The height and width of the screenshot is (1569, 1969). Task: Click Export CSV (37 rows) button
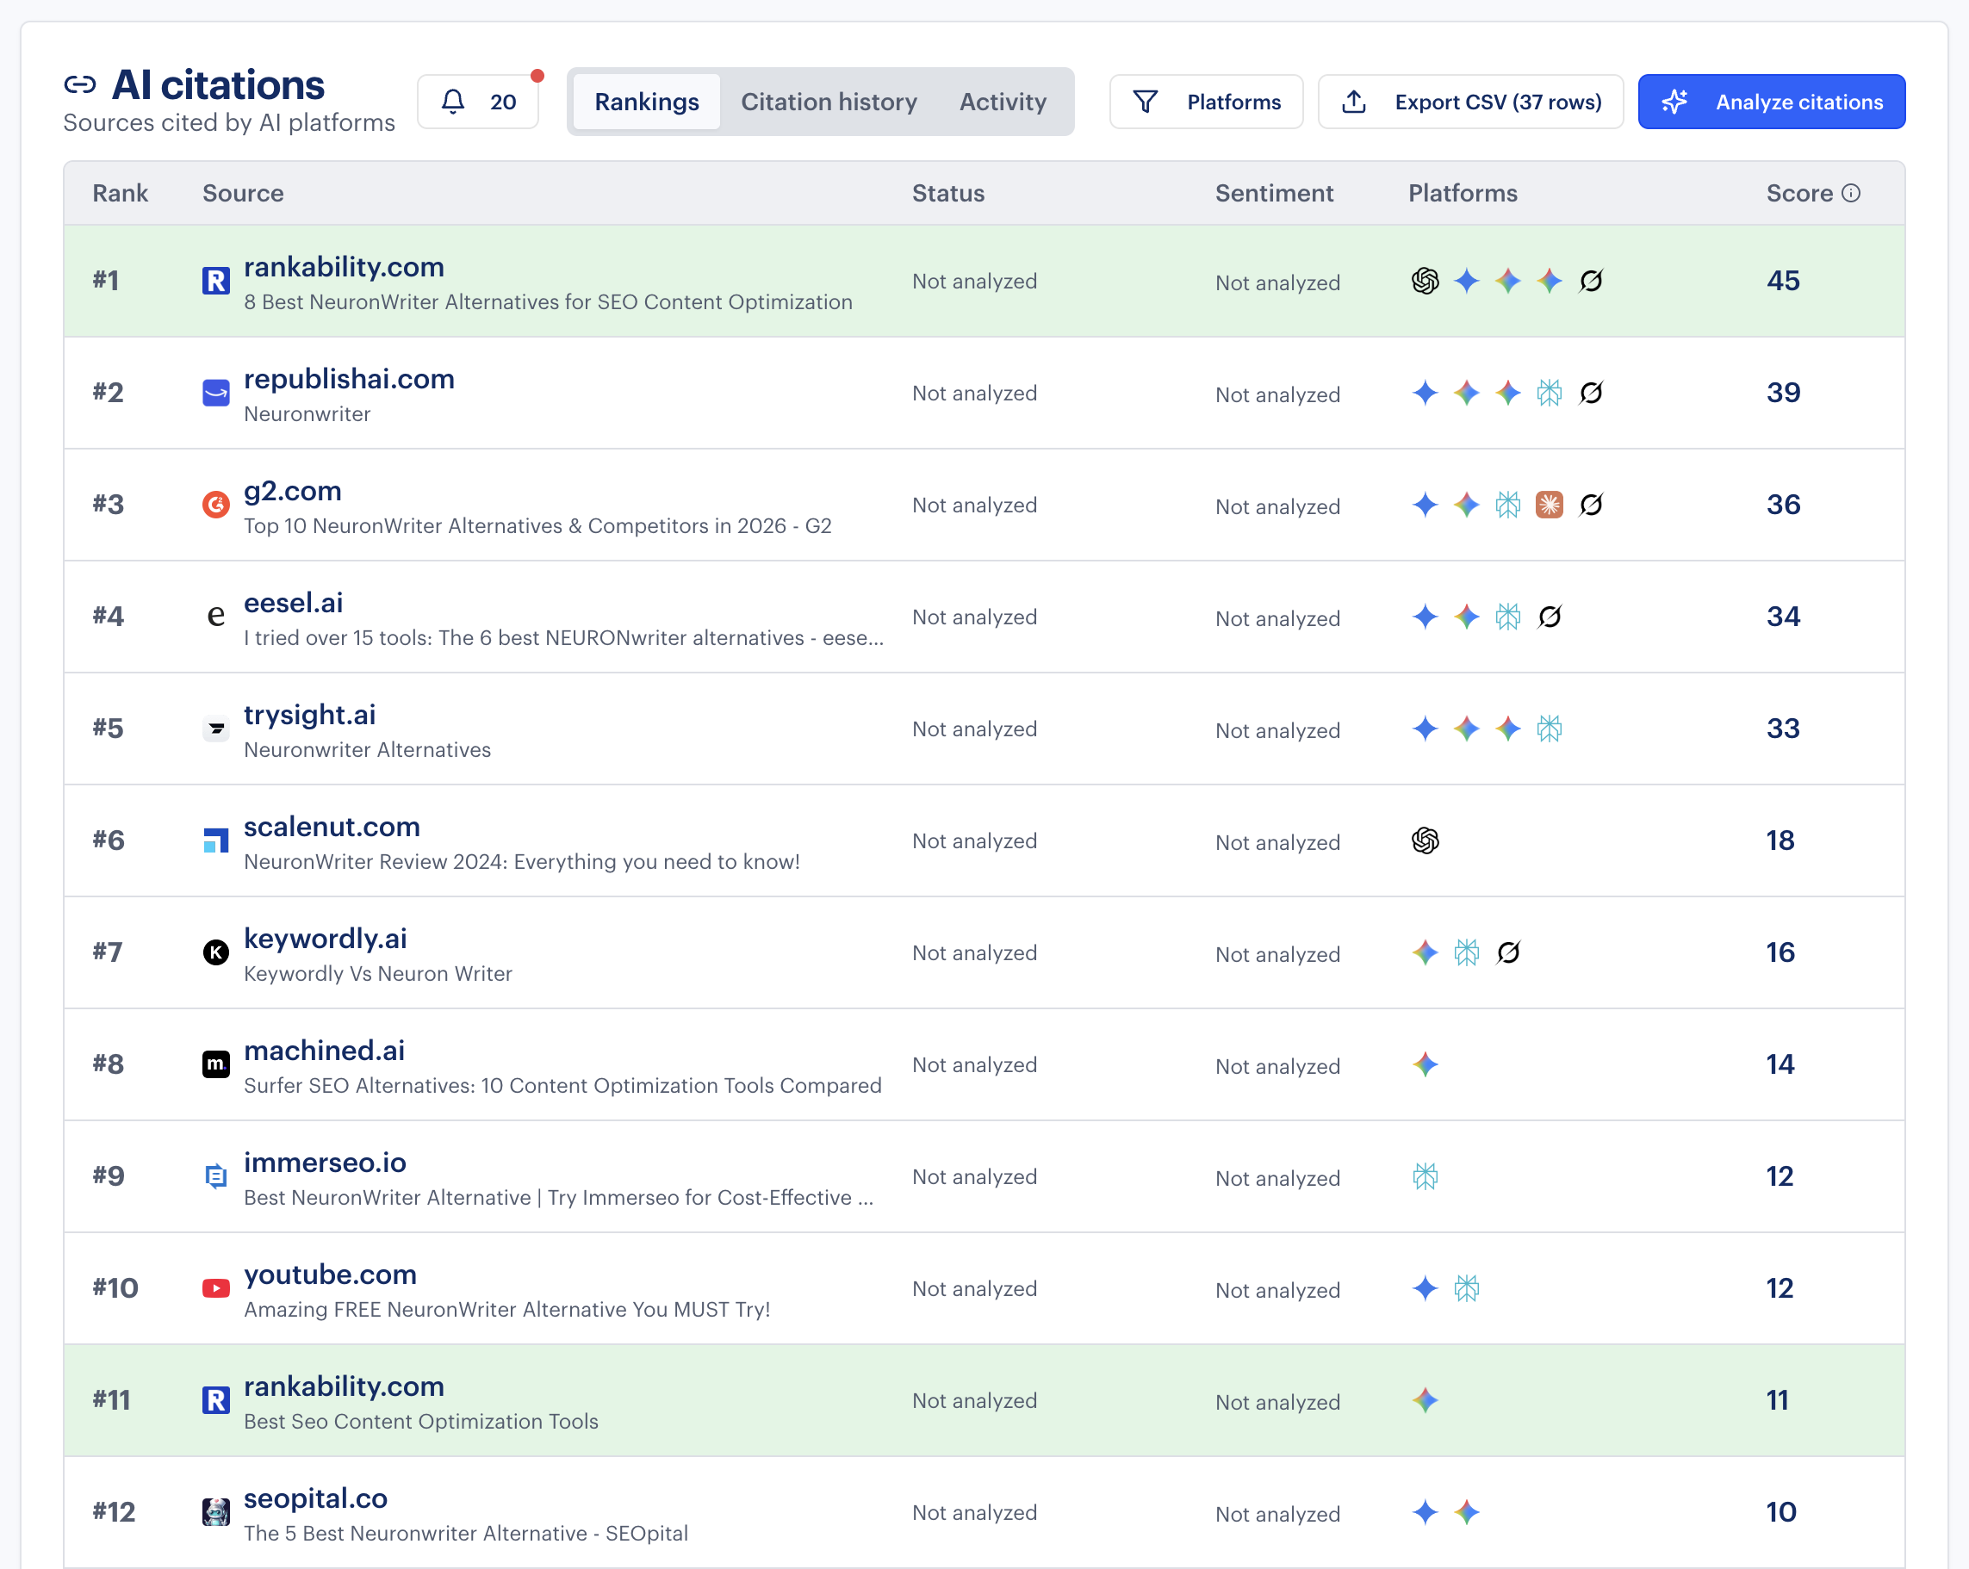(x=1470, y=102)
